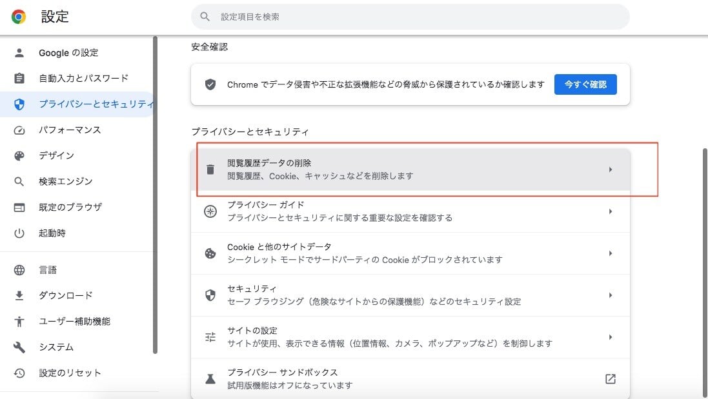Click browser window icon for 既定のブラウザ
This screenshot has height=399, width=708.
pos(19,208)
